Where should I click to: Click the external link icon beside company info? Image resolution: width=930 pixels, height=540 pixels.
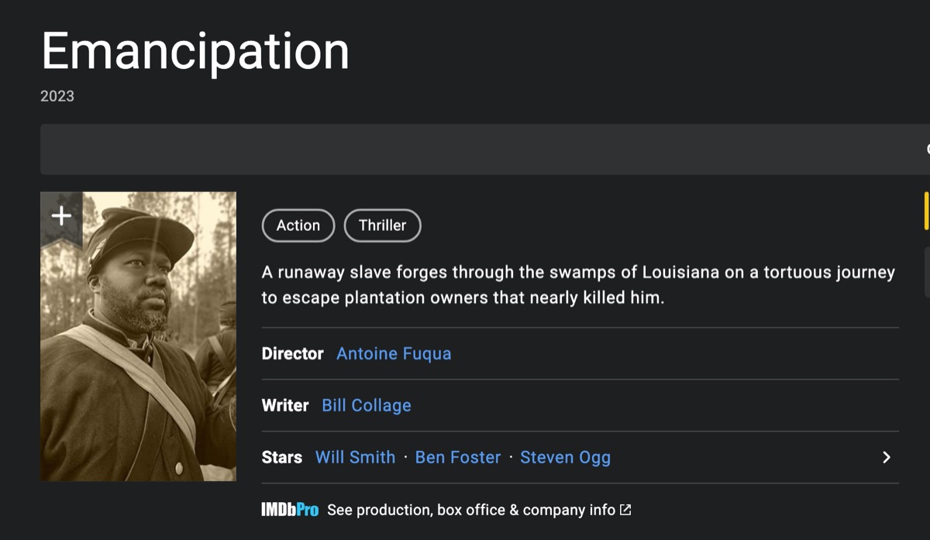[625, 510]
